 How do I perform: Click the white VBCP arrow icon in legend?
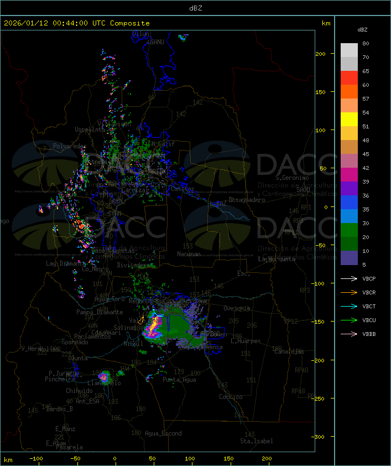tap(349, 279)
